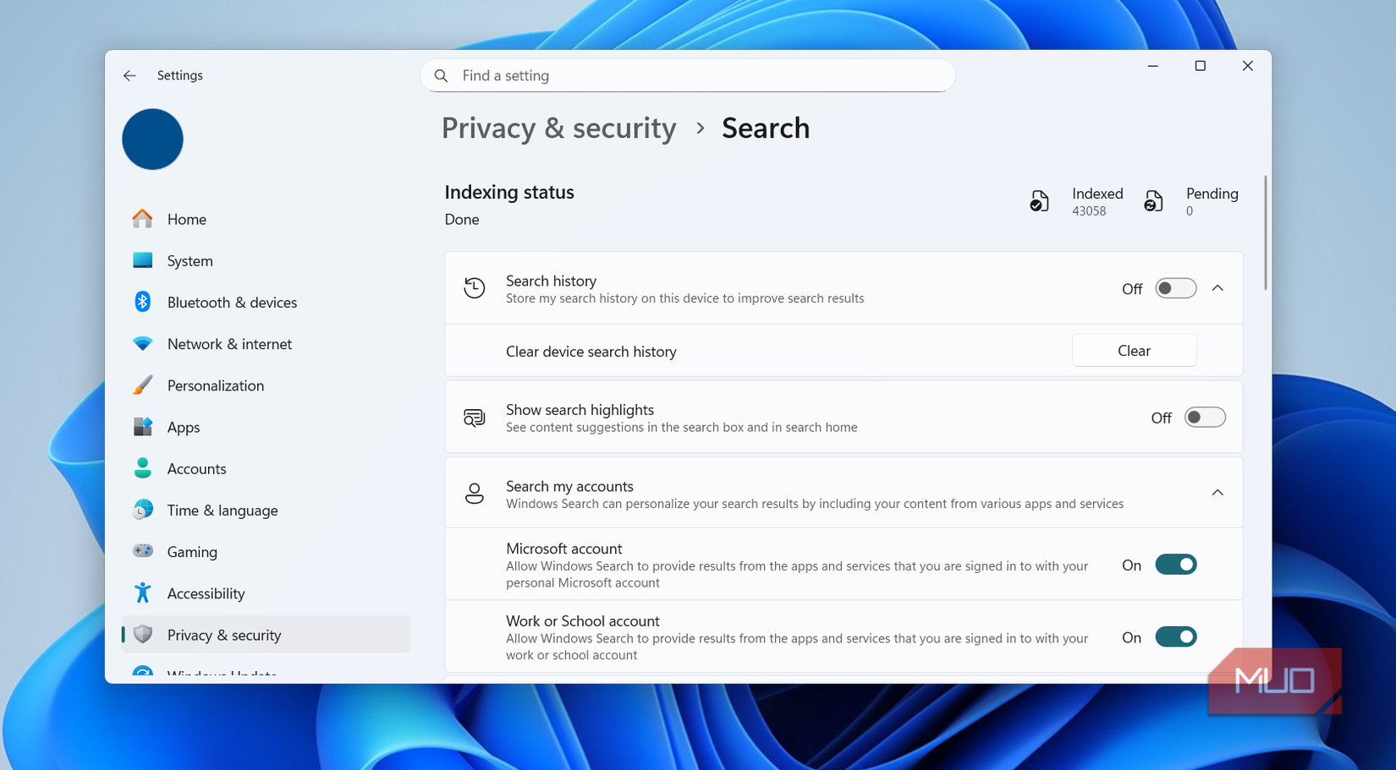1396x770 pixels.
Task: Open the System settings icon in sidebar
Action: coord(144,260)
